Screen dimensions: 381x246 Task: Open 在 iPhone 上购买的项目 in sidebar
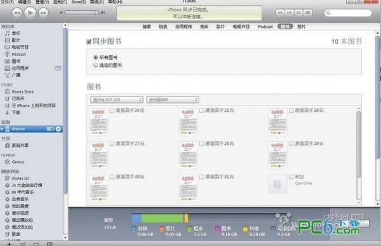[34, 106]
